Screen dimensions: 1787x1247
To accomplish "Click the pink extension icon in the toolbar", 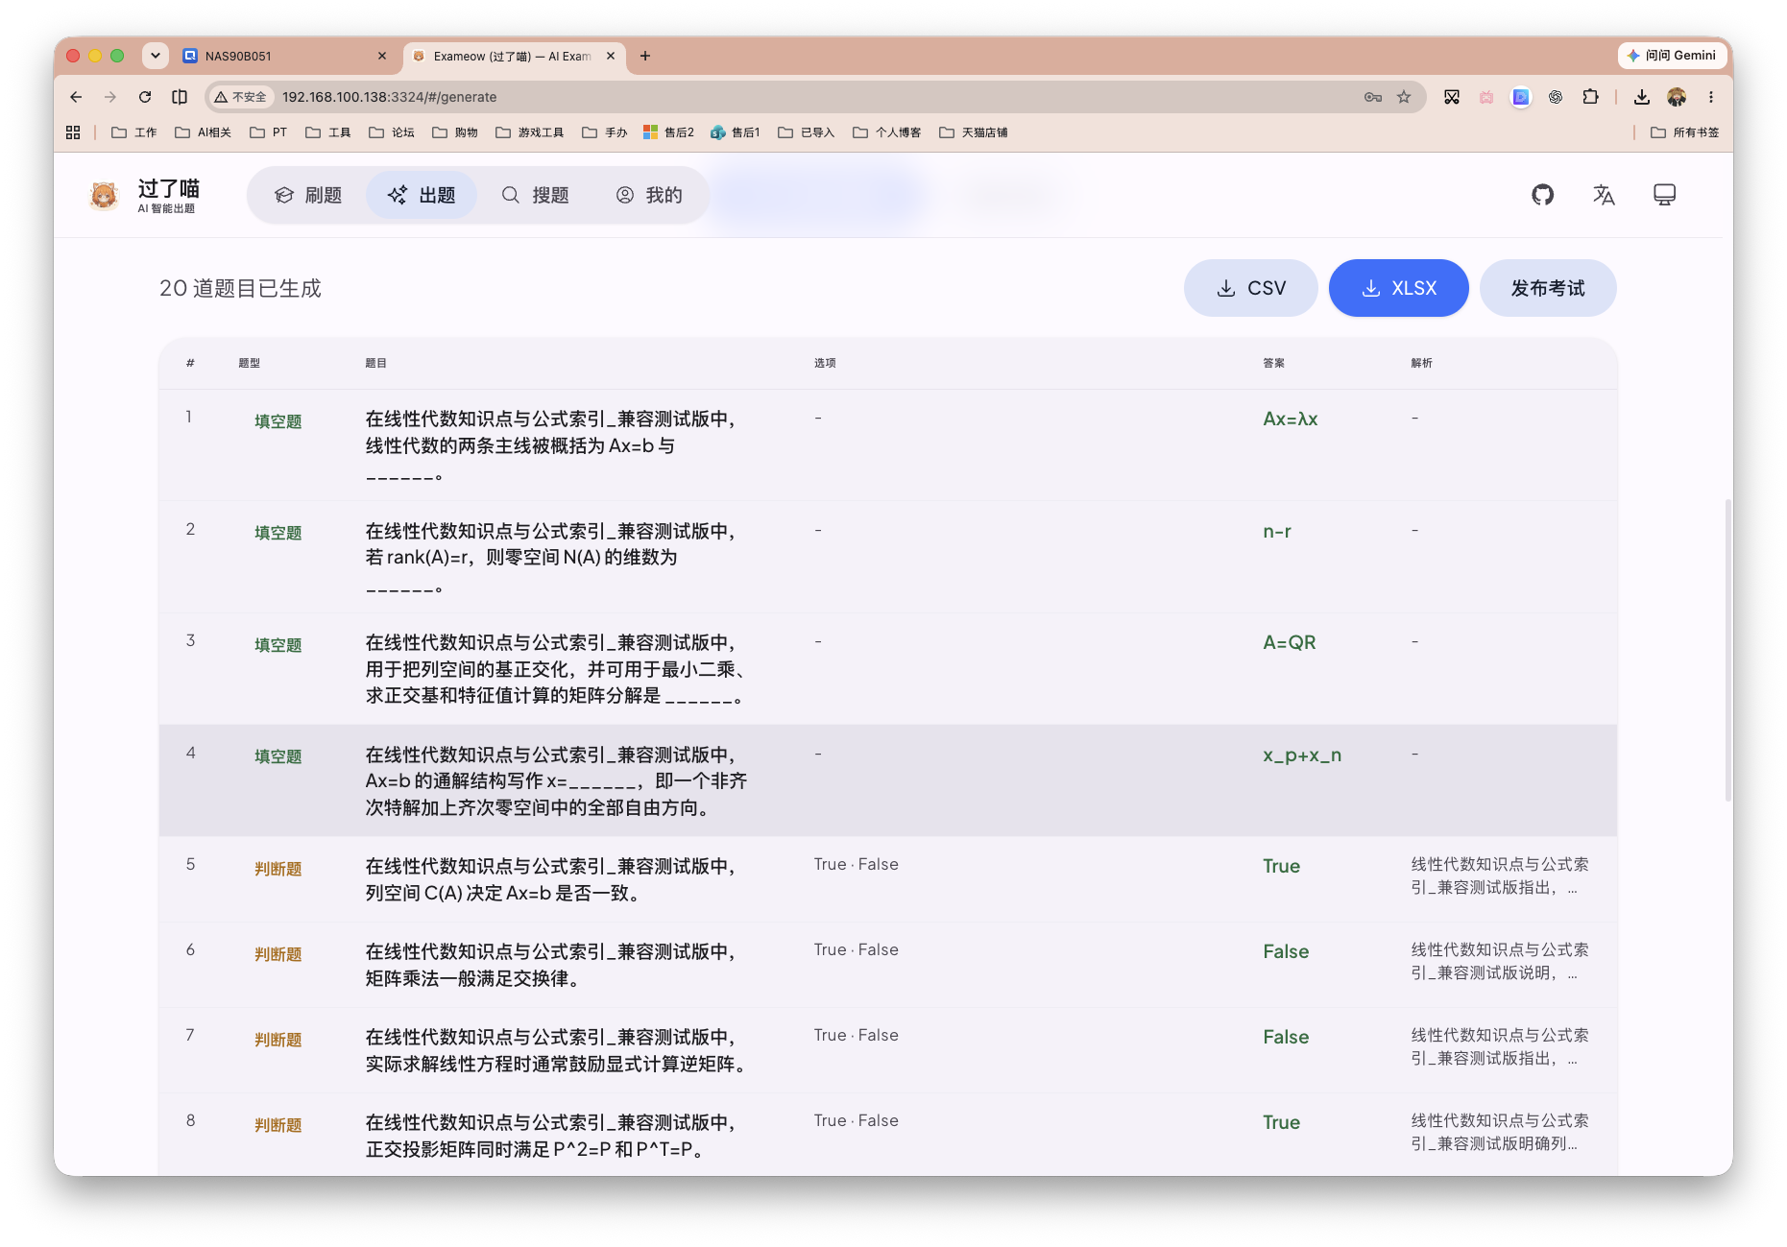I will click(1486, 97).
